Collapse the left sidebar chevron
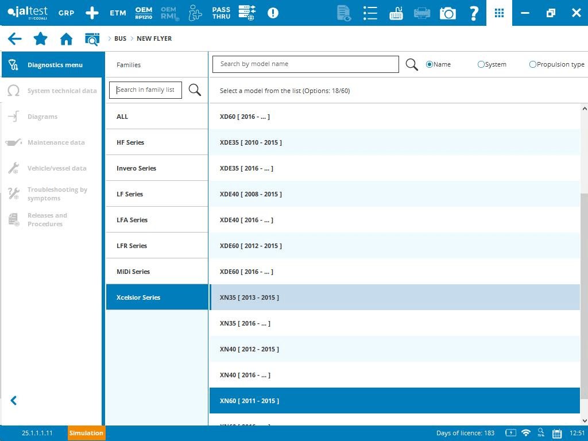Image resolution: width=588 pixels, height=441 pixels. (x=14, y=401)
